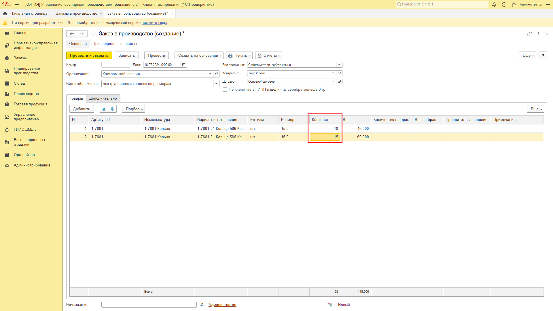Click the document status icon near Новый
553x311 pixels.
coord(330,305)
